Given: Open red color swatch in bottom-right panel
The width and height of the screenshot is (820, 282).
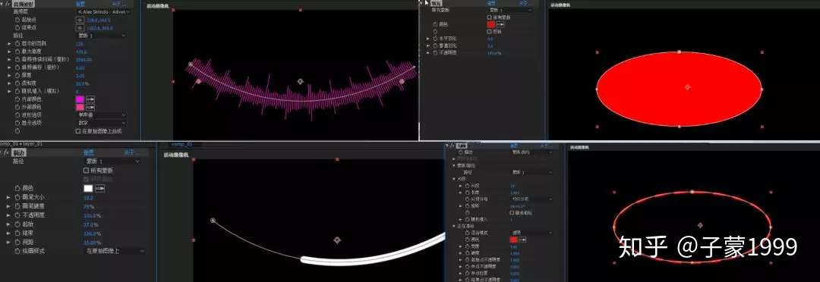Looking at the screenshot, I should [513, 240].
